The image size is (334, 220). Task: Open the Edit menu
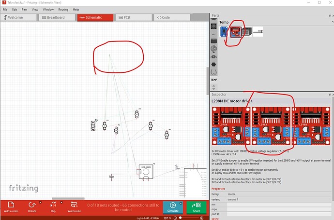[x=15, y=10]
